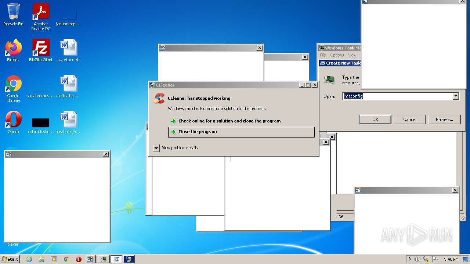The width and height of the screenshot is (470, 264).
Task: Click Word icon of bottom-right blank window
Action: (358, 190)
